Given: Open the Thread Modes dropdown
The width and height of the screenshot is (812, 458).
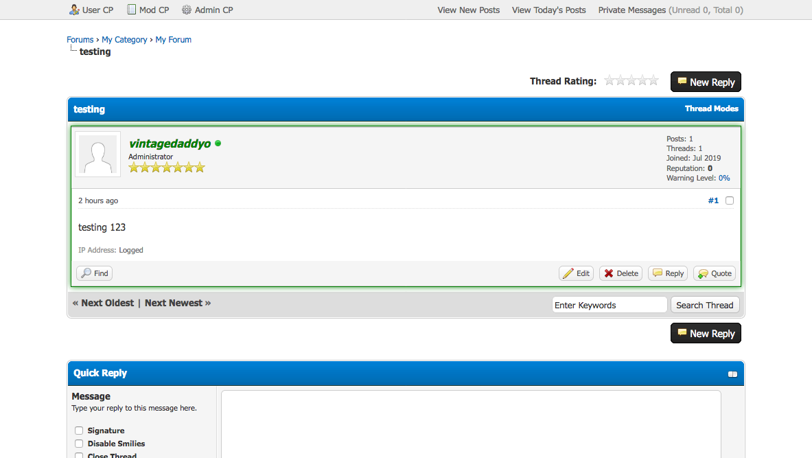Looking at the screenshot, I should [711, 108].
